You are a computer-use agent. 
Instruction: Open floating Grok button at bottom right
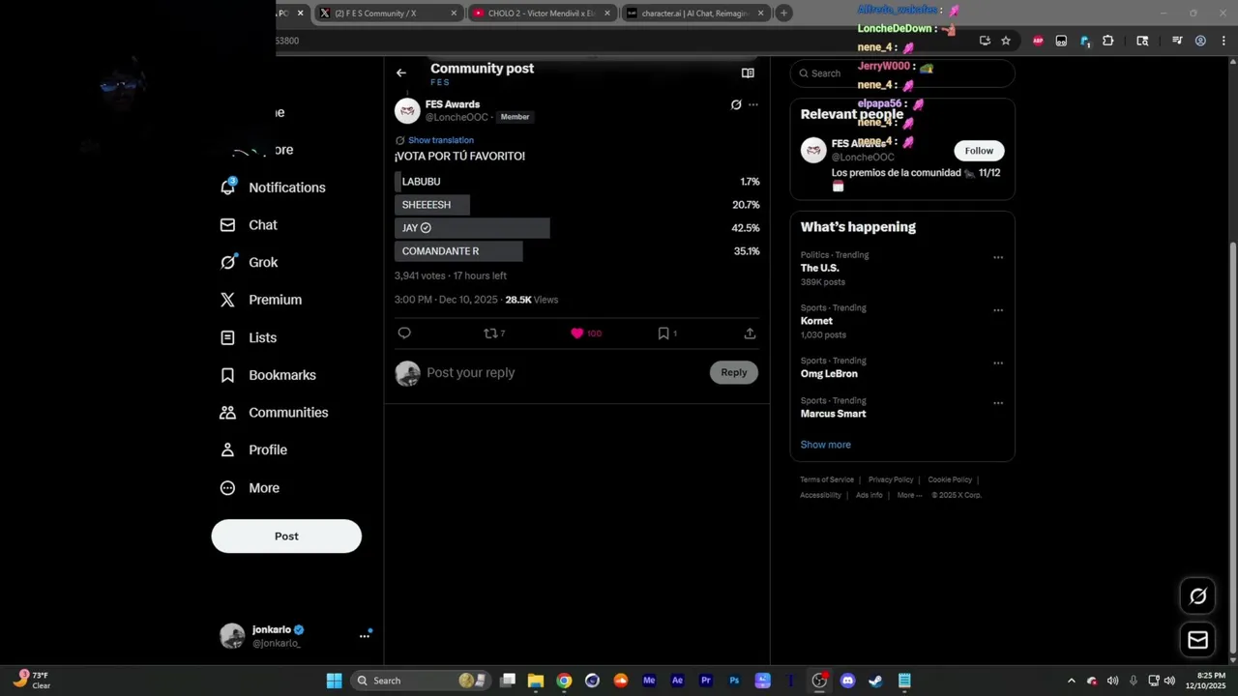pos(1197,596)
